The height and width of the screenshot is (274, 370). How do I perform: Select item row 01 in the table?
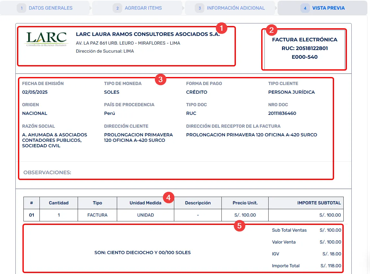coord(31,215)
